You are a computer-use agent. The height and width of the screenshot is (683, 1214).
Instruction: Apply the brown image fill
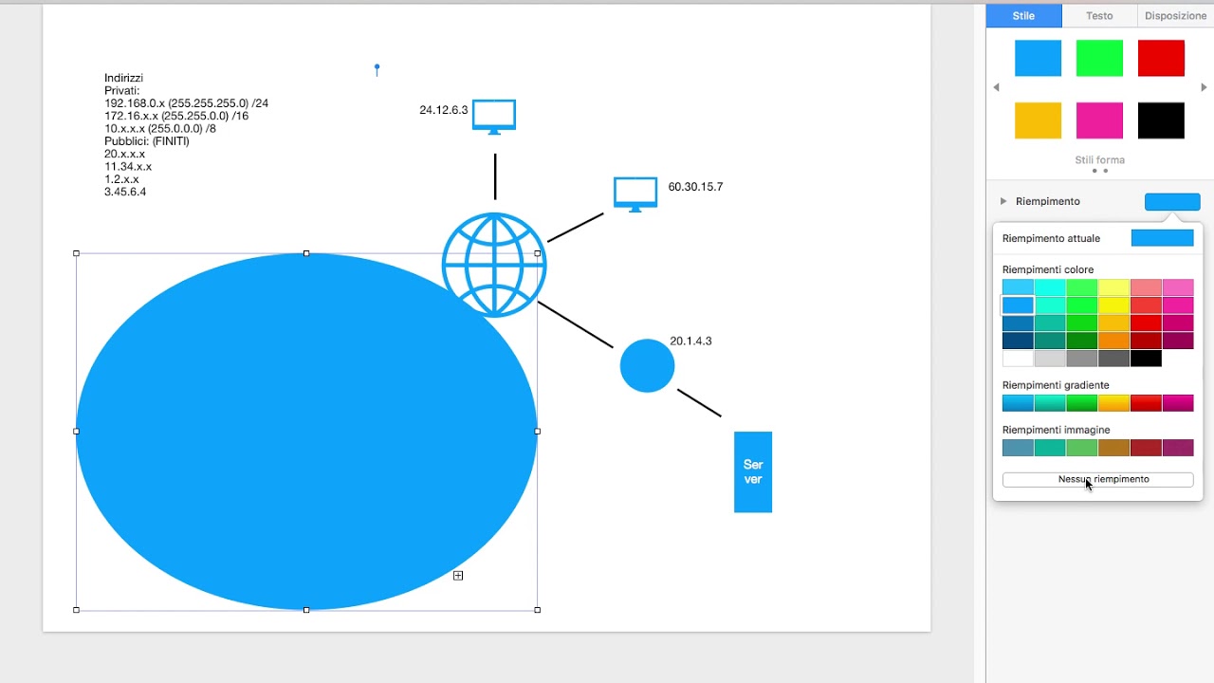point(1114,448)
